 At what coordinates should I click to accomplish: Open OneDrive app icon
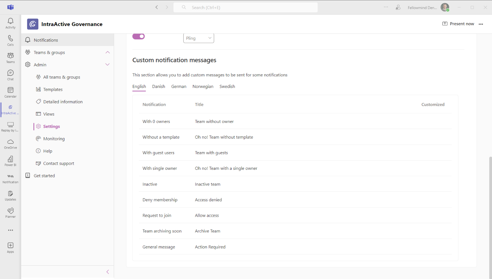point(10,144)
